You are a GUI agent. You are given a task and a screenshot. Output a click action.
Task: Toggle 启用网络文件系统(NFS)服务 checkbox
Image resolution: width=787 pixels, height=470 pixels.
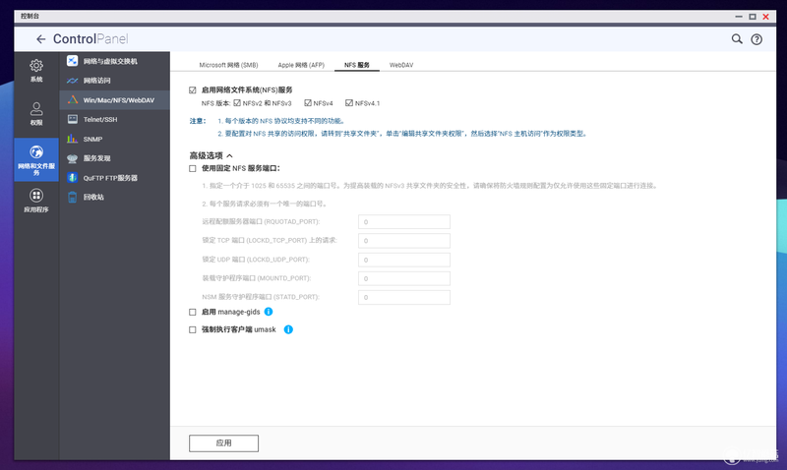pos(192,90)
